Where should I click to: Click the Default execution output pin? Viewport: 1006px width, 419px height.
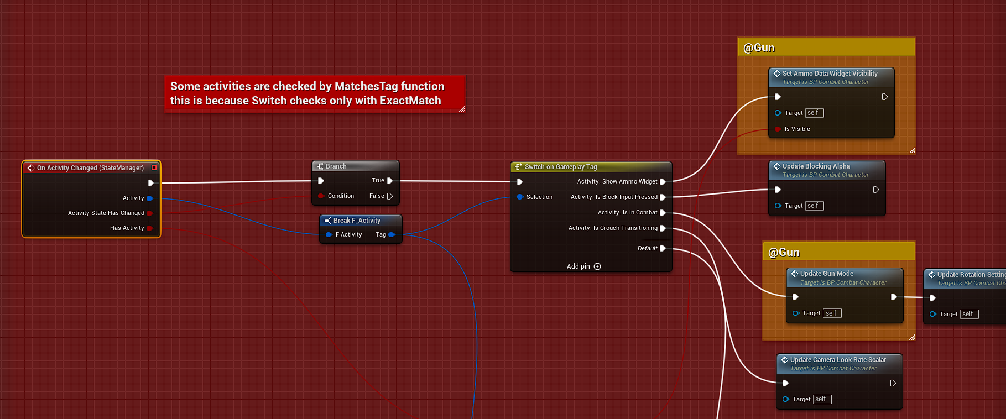[x=663, y=248]
